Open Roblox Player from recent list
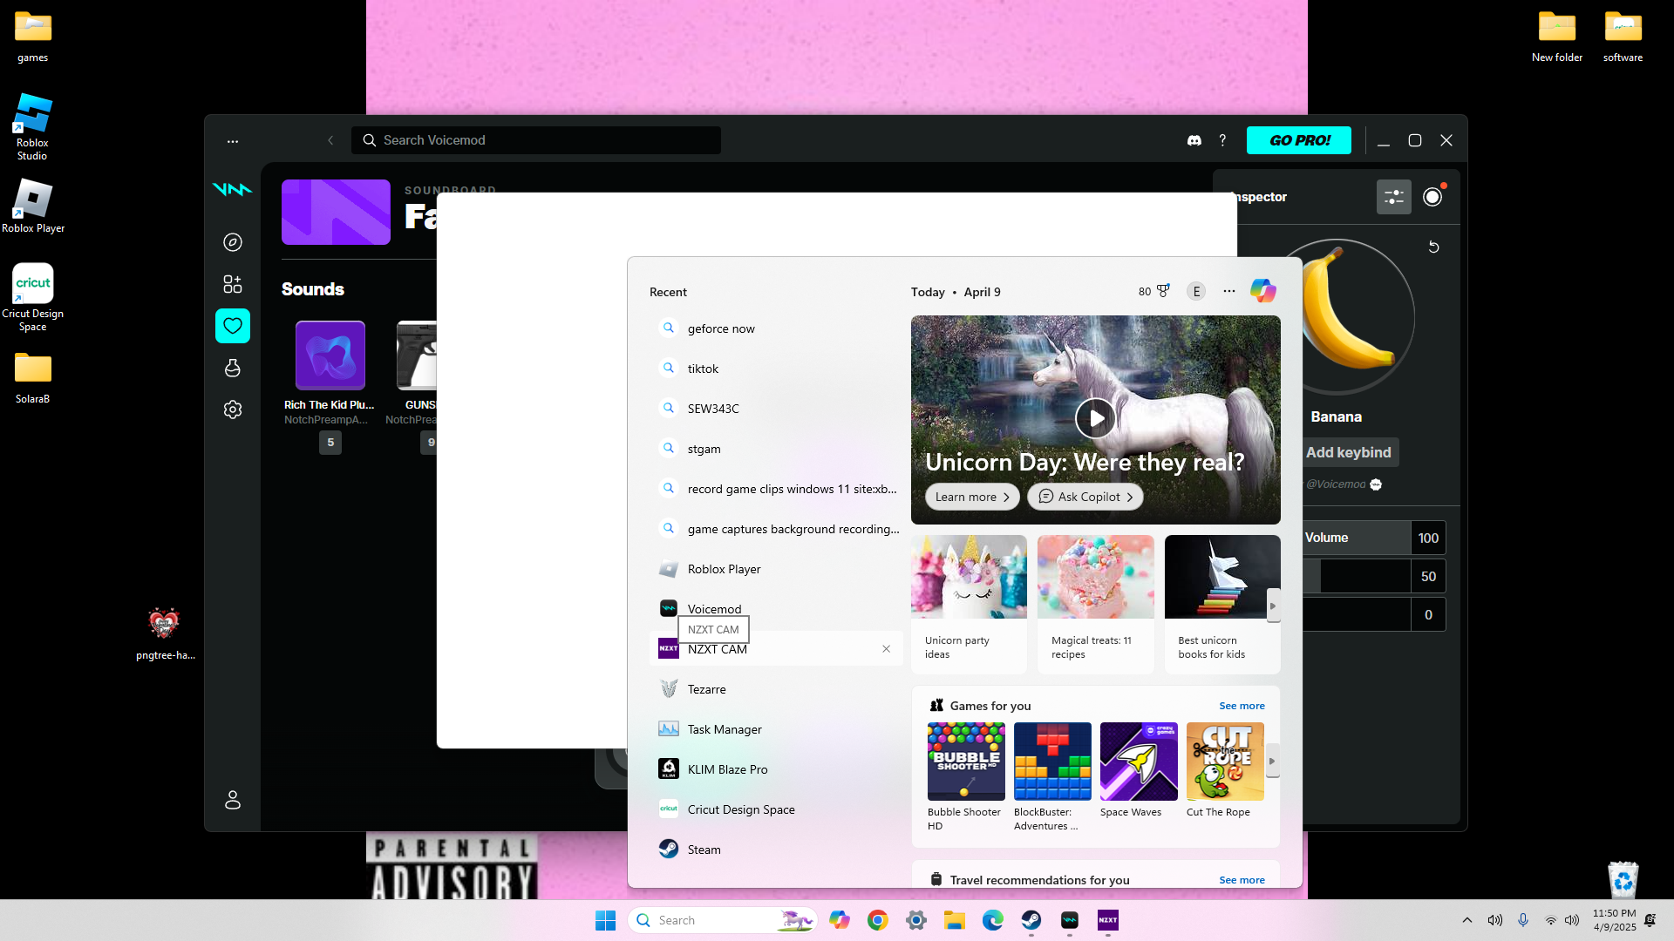The image size is (1674, 941). point(776,569)
